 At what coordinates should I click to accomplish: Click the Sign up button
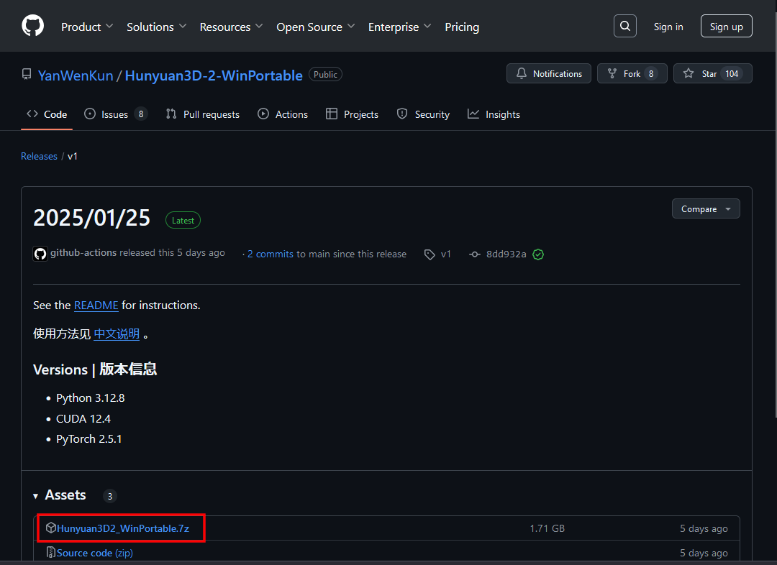(x=726, y=26)
